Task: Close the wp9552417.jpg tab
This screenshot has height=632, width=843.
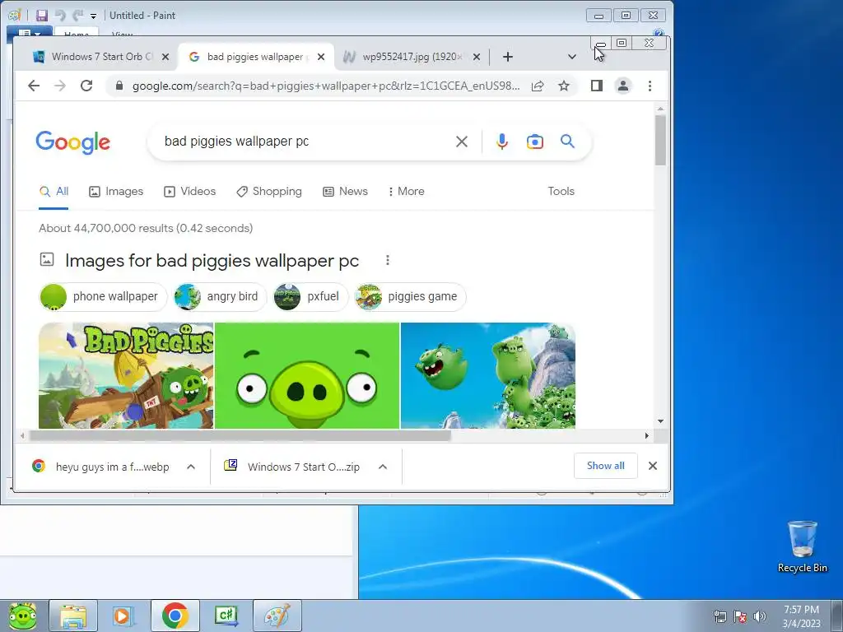Action: pyautogui.click(x=477, y=57)
